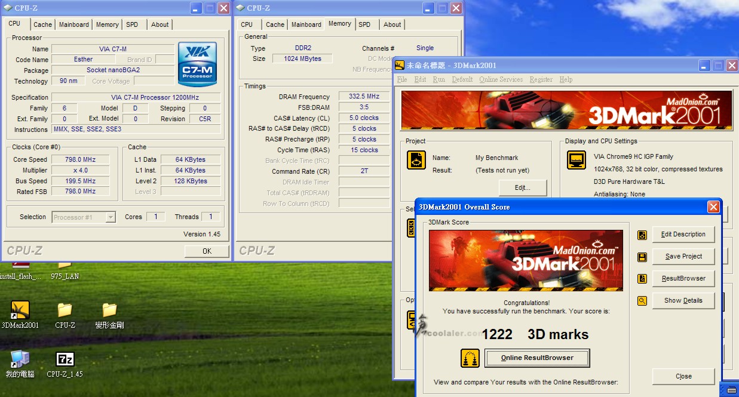The height and width of the screenshot is (397, 739).
Task: Click Close in the Overall Score dialog
Action: pos(683,377)
